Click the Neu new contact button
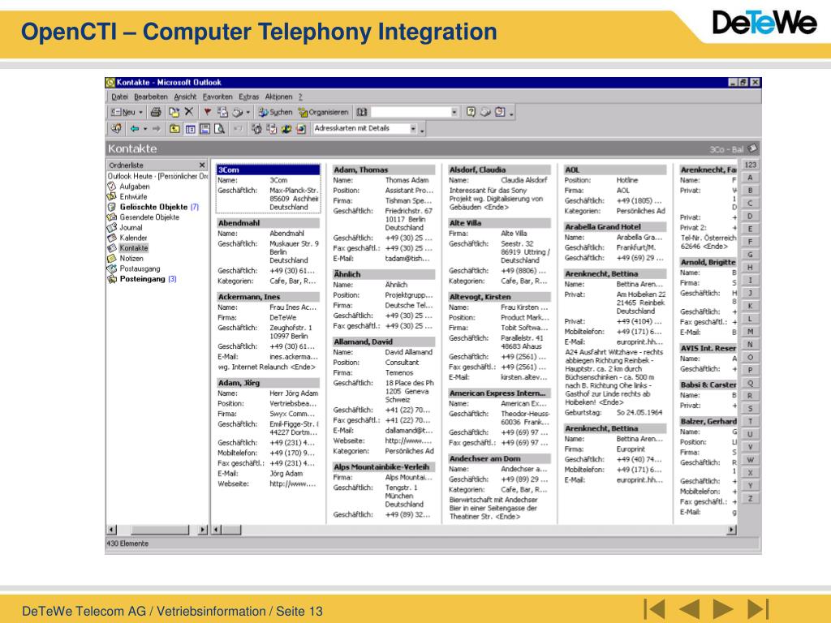831x623 pixels. (x=123, y=112)
